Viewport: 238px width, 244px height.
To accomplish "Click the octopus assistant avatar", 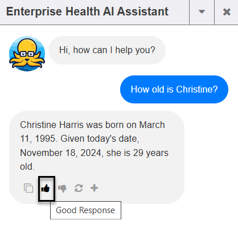I will click(x=27, y=54).
